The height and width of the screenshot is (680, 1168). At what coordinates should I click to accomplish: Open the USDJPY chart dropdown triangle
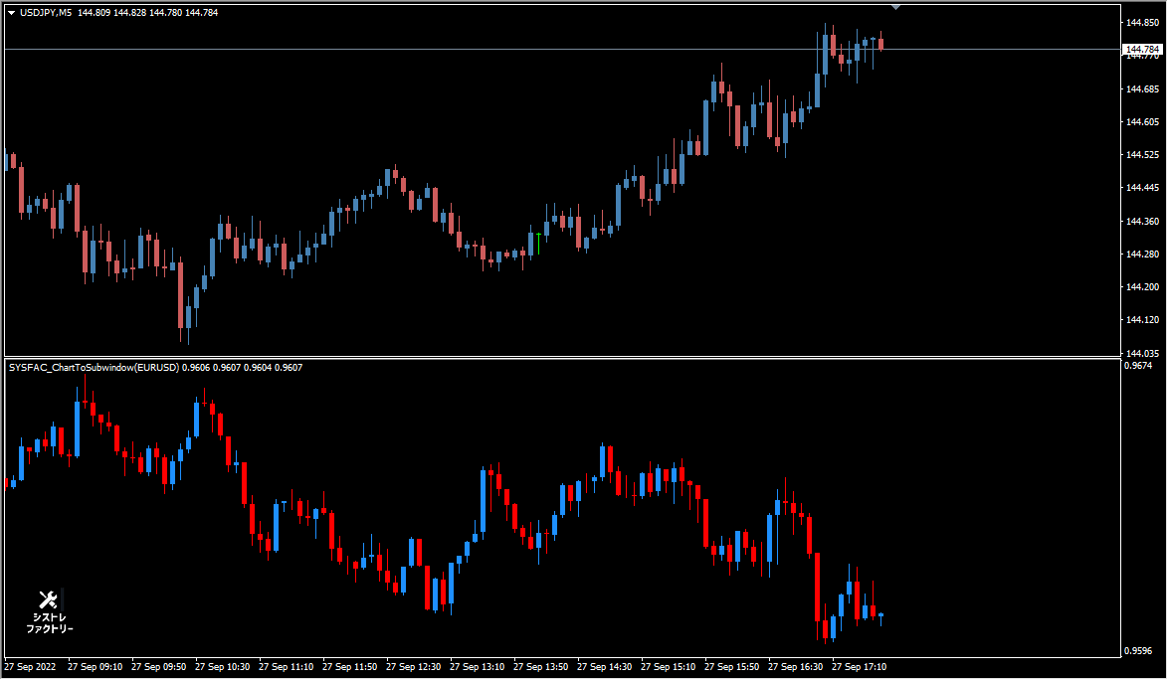click(12, 13)
